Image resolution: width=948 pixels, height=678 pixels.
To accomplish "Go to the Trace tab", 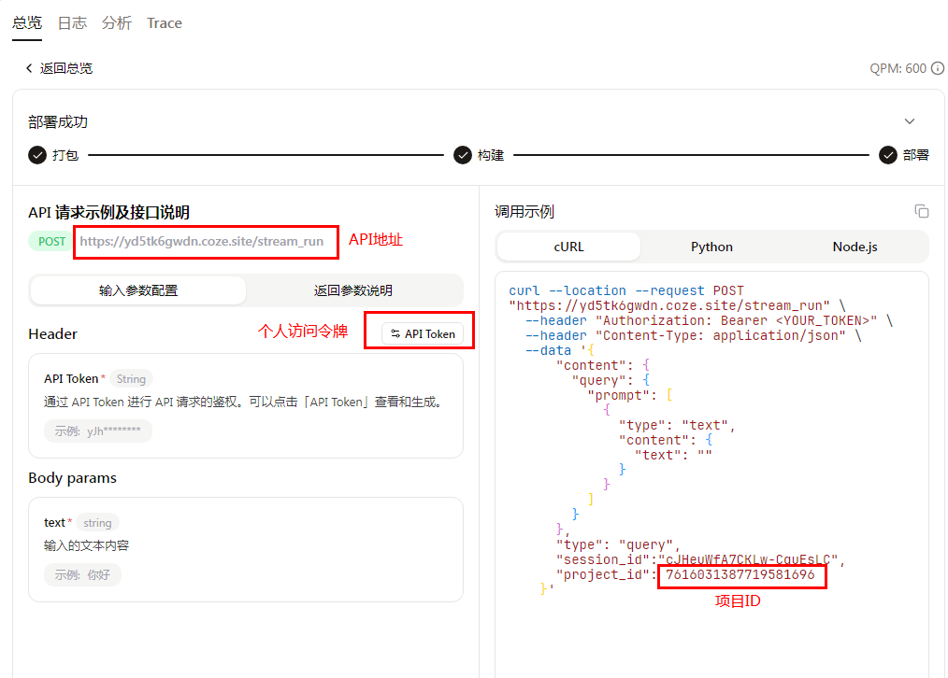I will coord(165,23).
